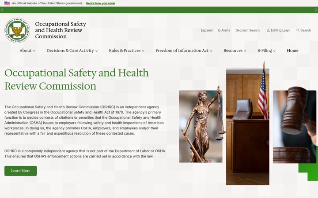This screenshot has height=198, width=318.
Task: Click the US flag icon in banner
Action: [x=7, y=3]
